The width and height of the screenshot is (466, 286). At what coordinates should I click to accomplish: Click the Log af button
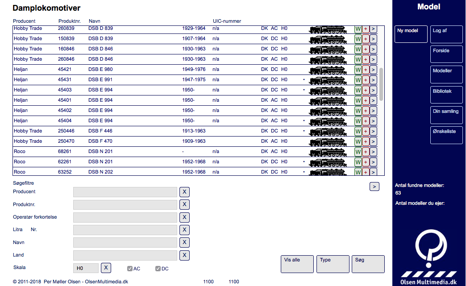coord(446,34)
